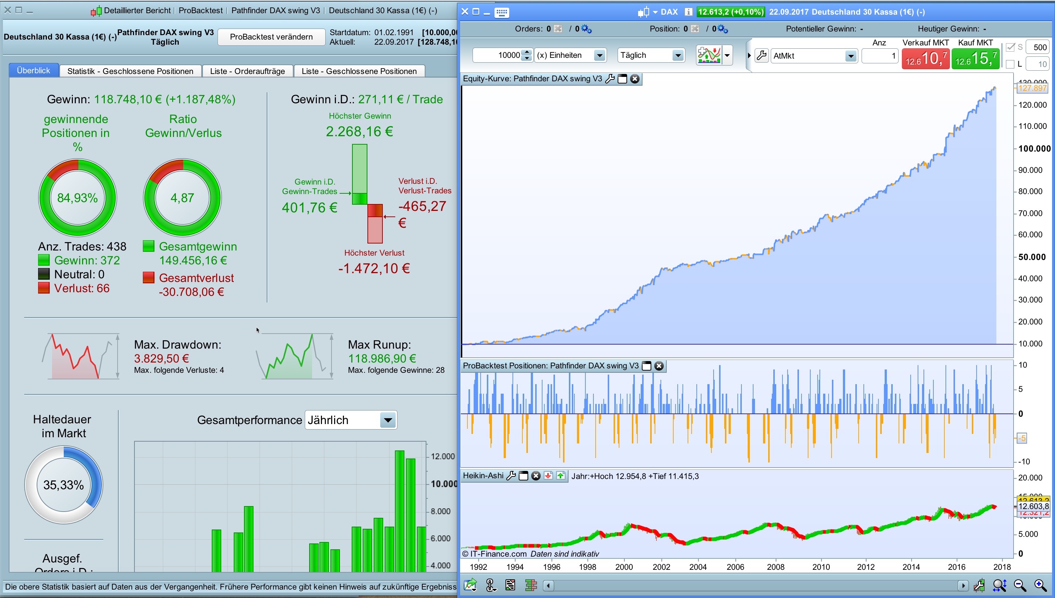
Task: Enable the L limit checkbox
Action: click(1010, 64)
